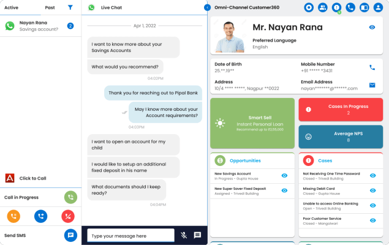
Task: Click the WhatsApp icon beside Live Chat
Action: pyautogui.click(x=91, y=7)
